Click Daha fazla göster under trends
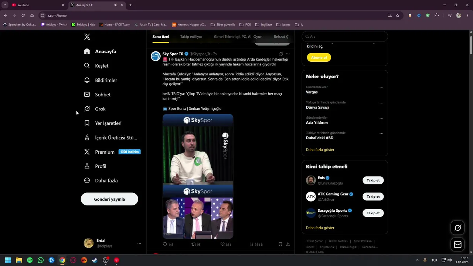The width and height of the screenshot is (473, 266). point(320,150)
